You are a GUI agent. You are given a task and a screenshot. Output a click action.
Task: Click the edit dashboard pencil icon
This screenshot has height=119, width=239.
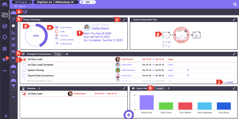coord(25,11)
